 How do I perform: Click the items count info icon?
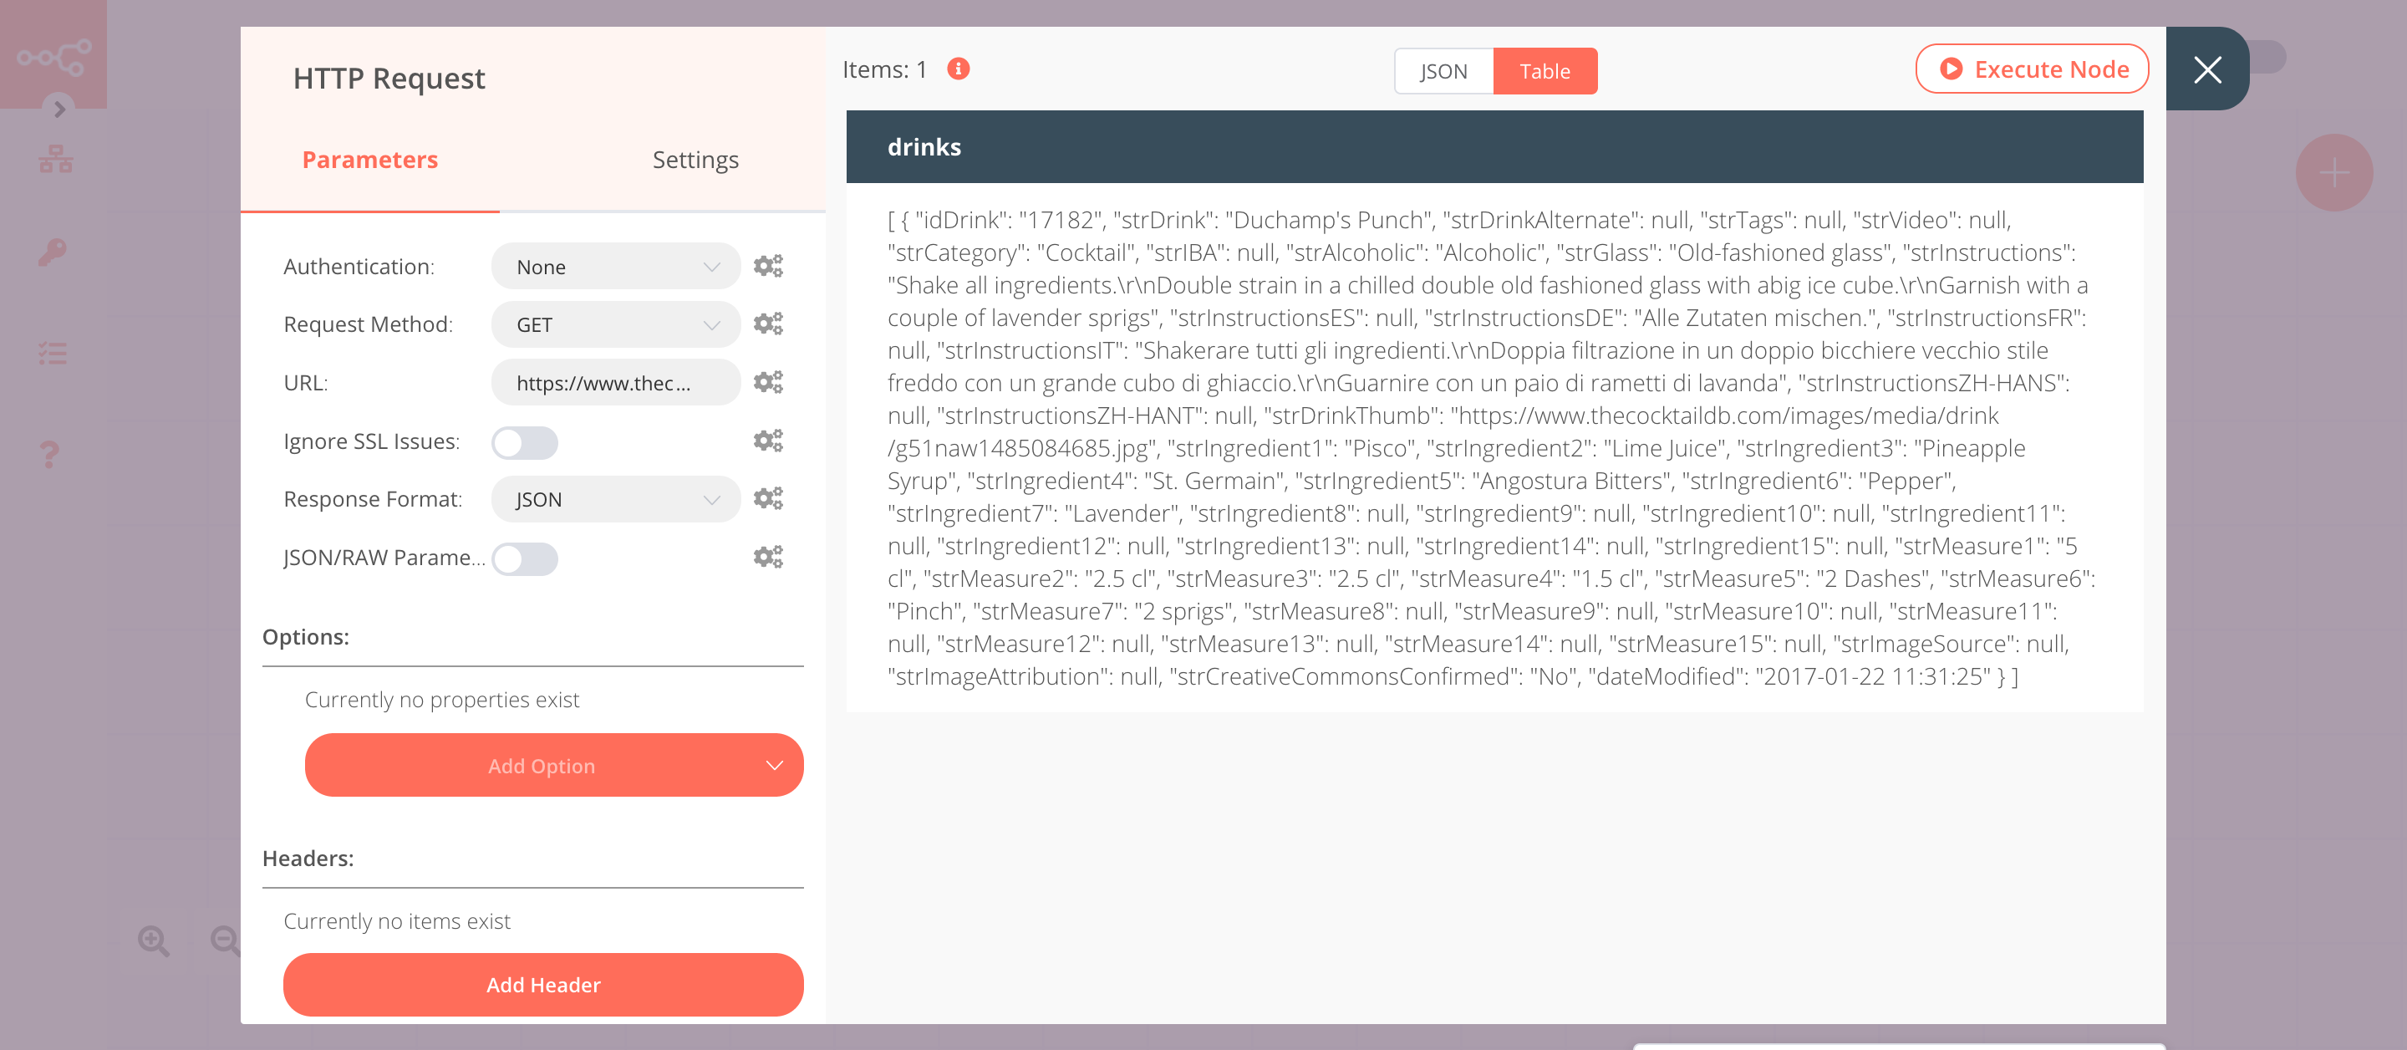pyautogui.click(x=958, y=68)
